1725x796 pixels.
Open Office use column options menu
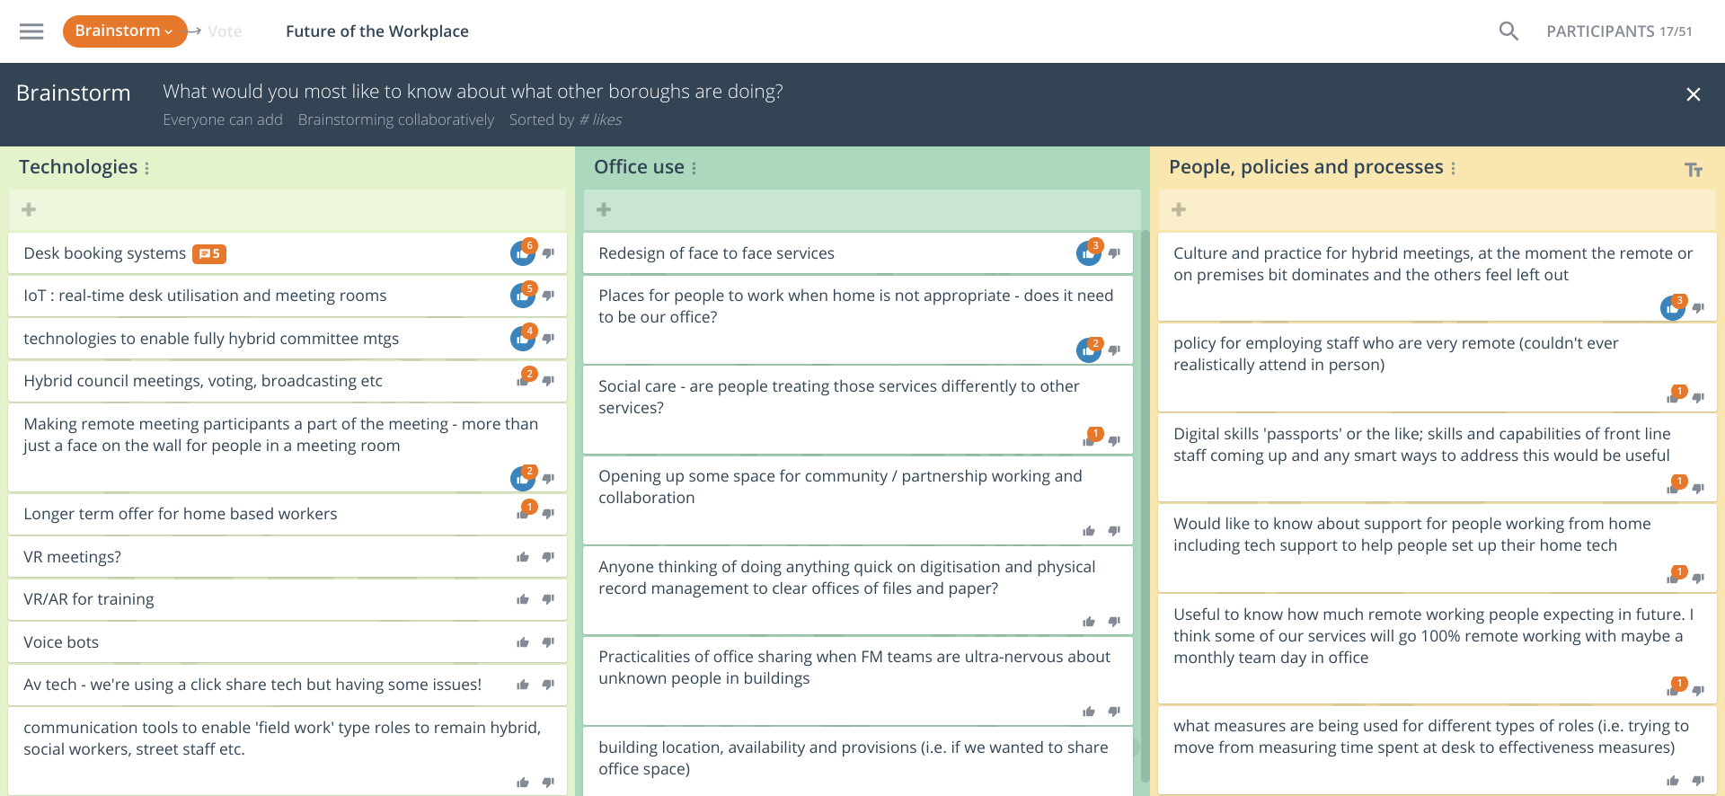coord(694,168)
